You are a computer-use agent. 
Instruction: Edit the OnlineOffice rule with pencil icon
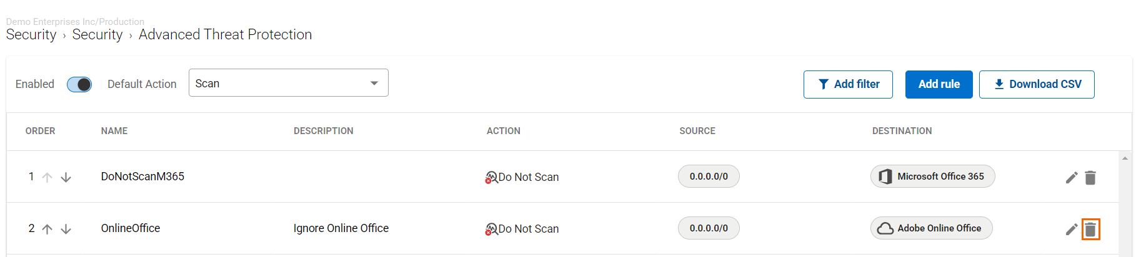pyautogui.click(x=1072, y=230)
